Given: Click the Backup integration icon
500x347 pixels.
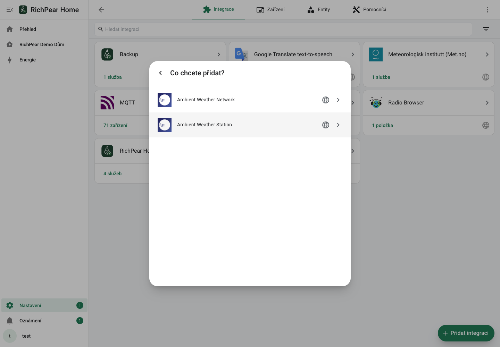Looking at the screenshot, I should (x=107, y=54).
